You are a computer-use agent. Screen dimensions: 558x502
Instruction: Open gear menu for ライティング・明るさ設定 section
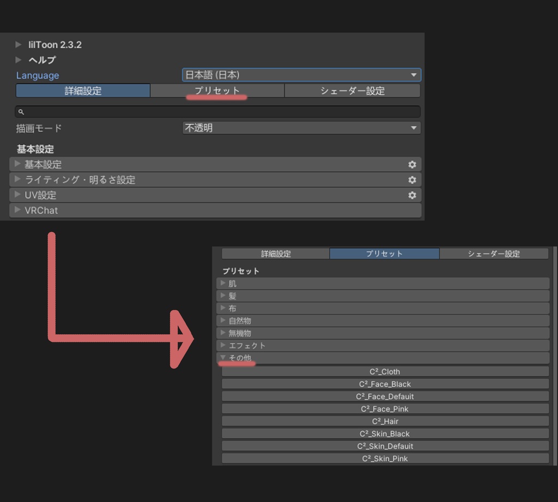(412, 180)
